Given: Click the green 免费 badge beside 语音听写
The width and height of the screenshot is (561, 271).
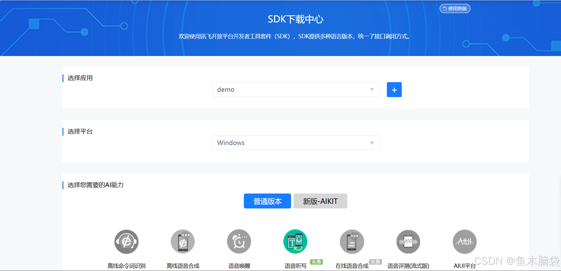Looking at the screenshot, I should 316,262.
